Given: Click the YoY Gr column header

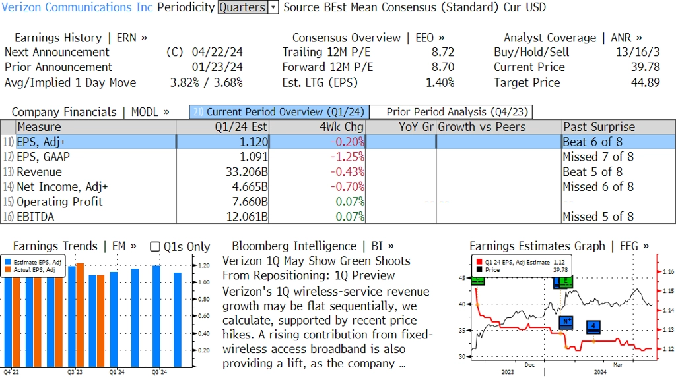Looking at the screenshot, I should [401, 127].
